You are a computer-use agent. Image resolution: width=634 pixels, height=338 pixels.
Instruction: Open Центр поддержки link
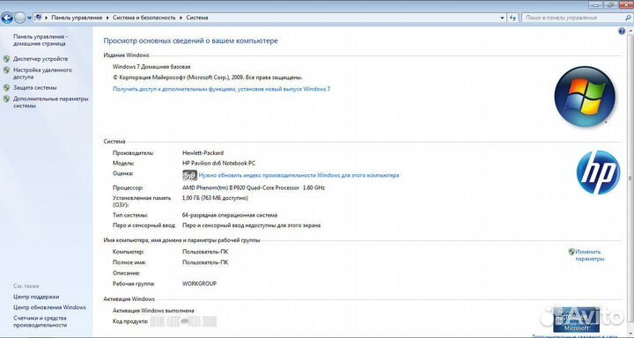coord(36,297)
